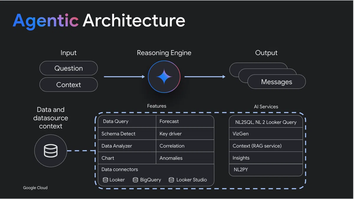Click the Google Cloud footer text
Viewport: 354px width, 199px height.
point(35,188)
